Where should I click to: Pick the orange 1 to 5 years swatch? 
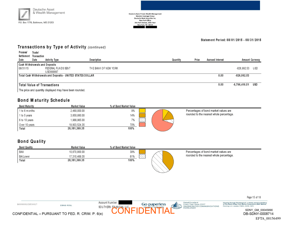[x=142, y=115]
